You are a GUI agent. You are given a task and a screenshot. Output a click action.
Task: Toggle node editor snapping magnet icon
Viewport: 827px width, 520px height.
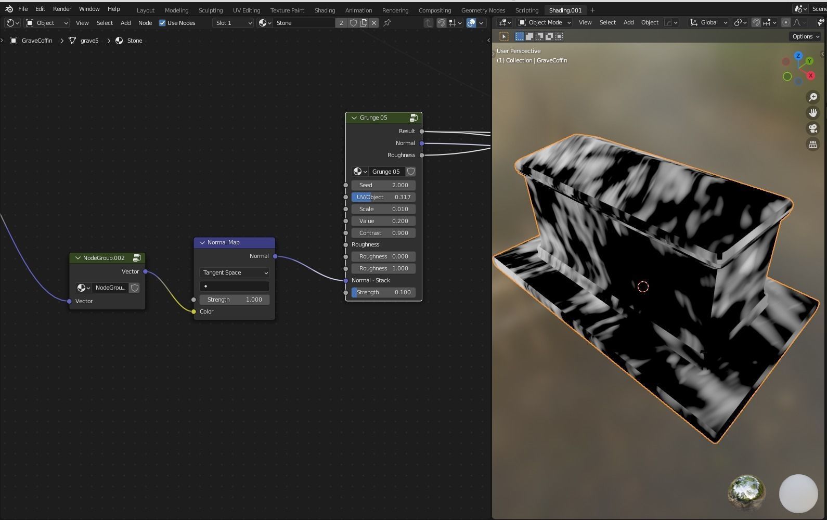coord(441,23)
